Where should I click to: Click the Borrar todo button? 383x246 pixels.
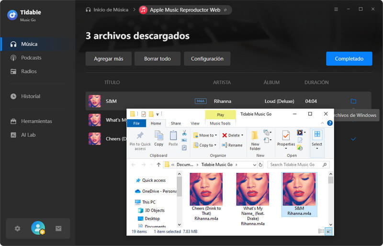click(158, 59)
